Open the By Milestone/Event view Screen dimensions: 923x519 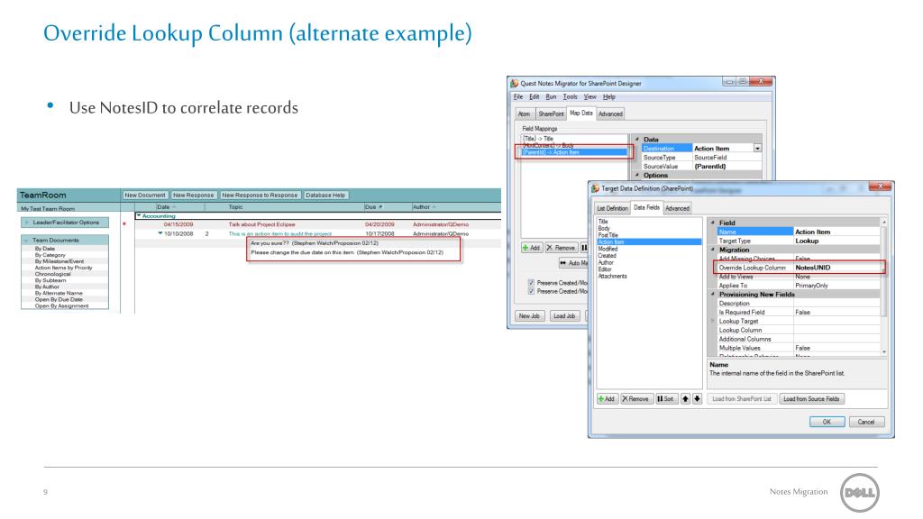(59, 261)
